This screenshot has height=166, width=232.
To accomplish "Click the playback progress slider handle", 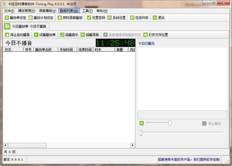I will (141, 133).
